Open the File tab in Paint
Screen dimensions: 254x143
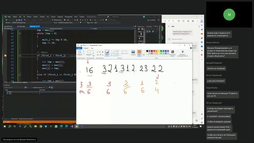click(x=79, y=48)
